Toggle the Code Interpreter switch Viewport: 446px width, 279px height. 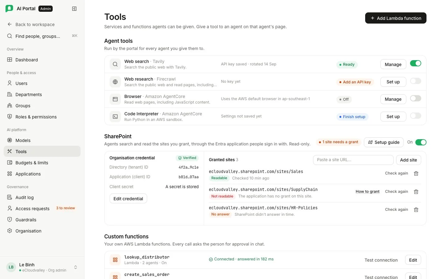point(416,116)
